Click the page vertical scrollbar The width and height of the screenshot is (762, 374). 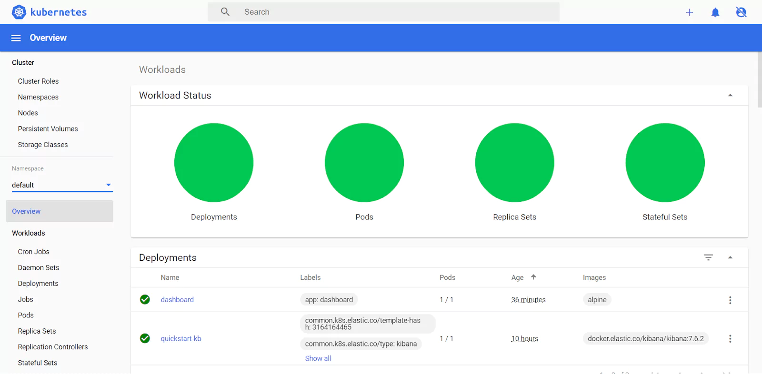point(760,80)
